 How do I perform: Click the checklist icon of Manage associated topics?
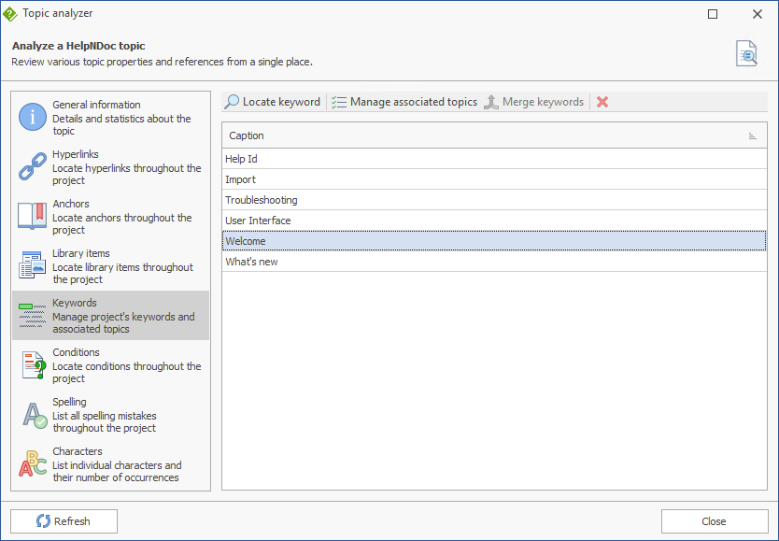[x=339, y=102]
